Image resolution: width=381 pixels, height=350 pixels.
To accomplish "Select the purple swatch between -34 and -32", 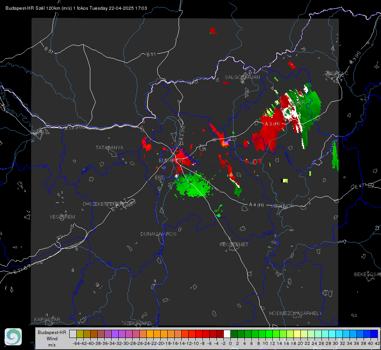I will pyautogui.click(x=115, y=334).
